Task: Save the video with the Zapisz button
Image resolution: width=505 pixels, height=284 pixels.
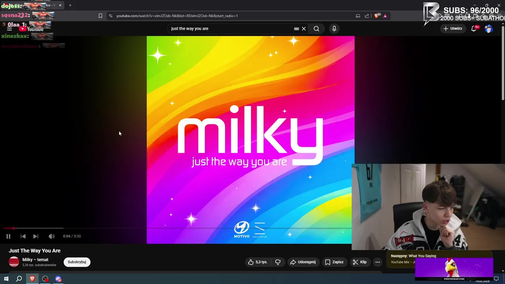Action: click(x=334, y=262)
